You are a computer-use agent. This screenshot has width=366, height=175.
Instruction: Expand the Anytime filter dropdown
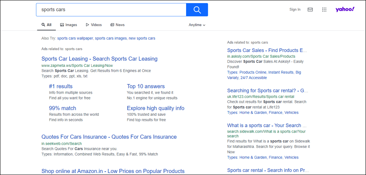(x=197, y=25)
